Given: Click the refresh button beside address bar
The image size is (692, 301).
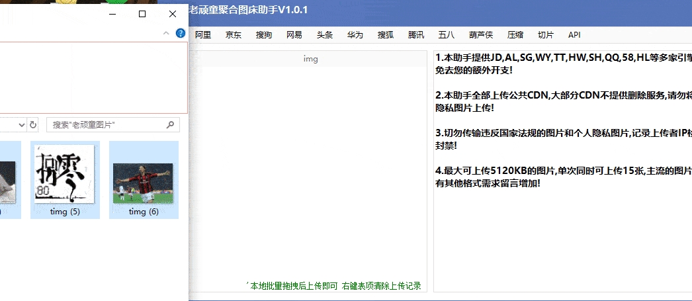Looking at the screenshot, I should 34,124.
